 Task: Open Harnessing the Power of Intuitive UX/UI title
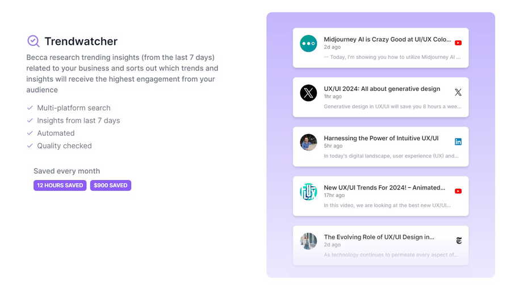pos(381,138)
